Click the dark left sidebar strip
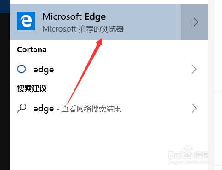This screenshot has height=170, width=222. [5, 91]
